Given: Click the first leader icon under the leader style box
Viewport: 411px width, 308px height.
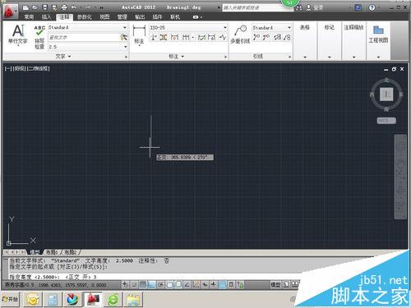Looking at the screenshot, I should coord(256,37).
